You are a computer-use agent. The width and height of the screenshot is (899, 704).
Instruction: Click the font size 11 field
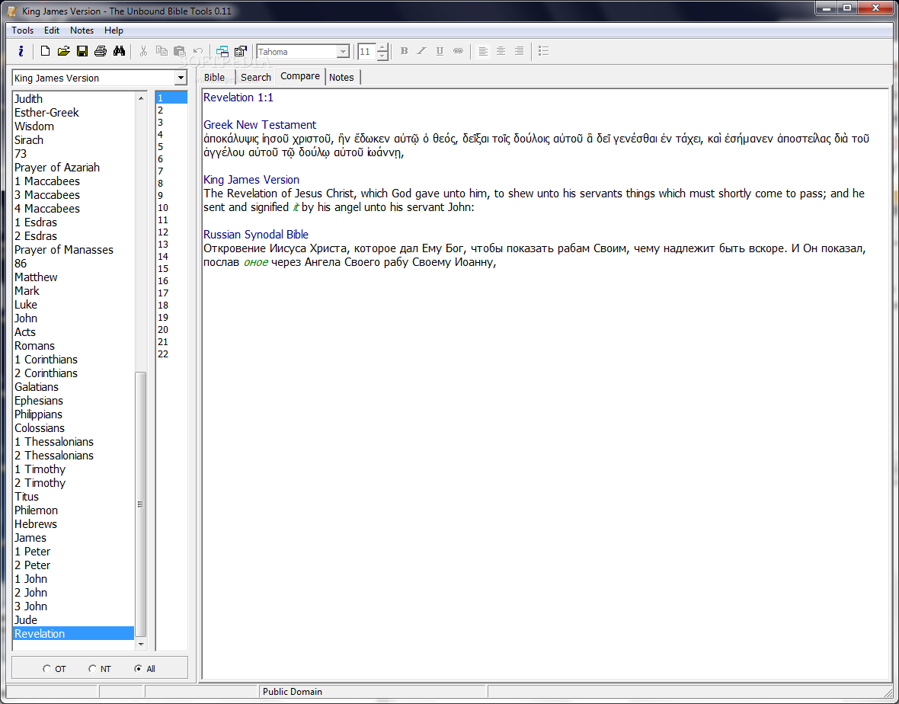tap(366, 52)
